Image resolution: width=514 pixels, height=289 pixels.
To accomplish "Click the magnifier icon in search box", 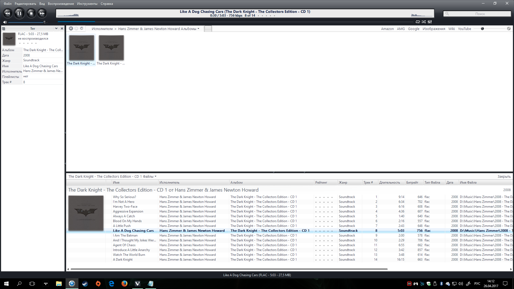I will [x=447, y=14].
